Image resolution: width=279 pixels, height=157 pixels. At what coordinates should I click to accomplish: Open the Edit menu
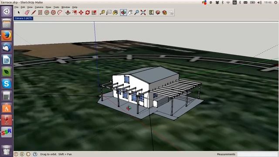tap(23, 7)
